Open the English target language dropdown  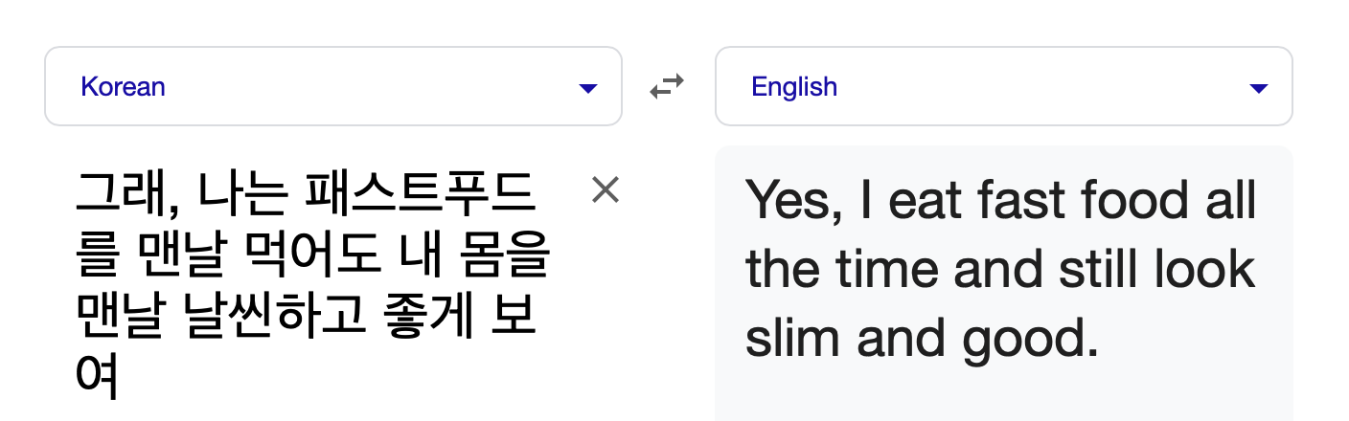1003,86
